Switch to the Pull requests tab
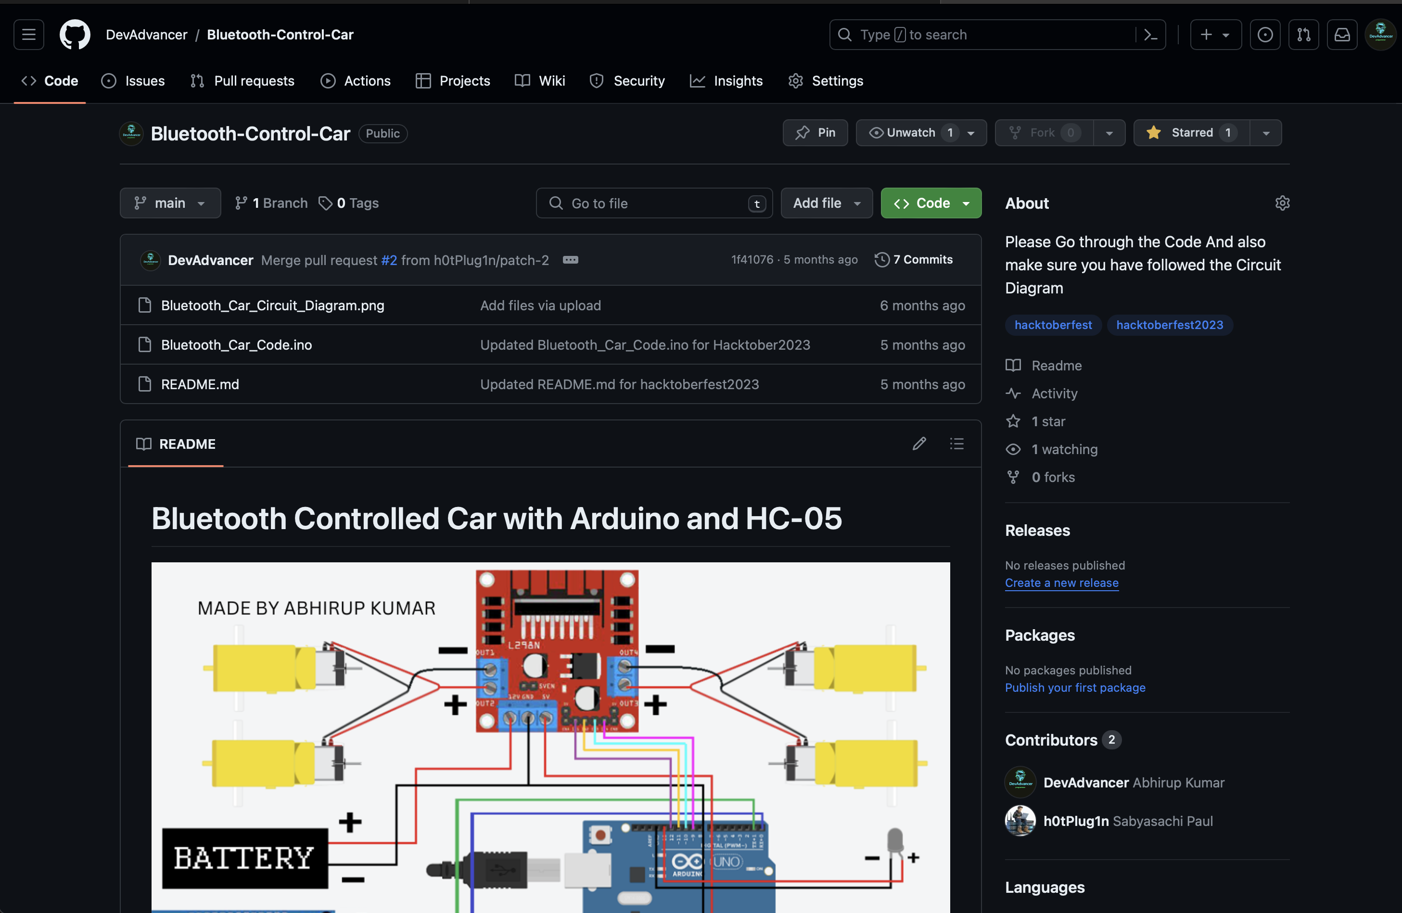 [242, 81]
